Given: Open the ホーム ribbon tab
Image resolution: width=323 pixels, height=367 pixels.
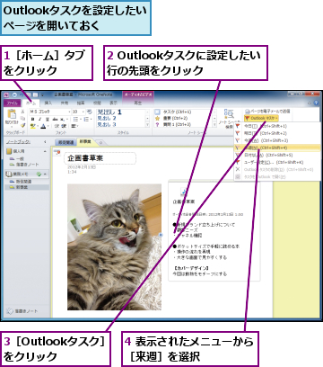Looking at the screenshot, I should 31,103.
